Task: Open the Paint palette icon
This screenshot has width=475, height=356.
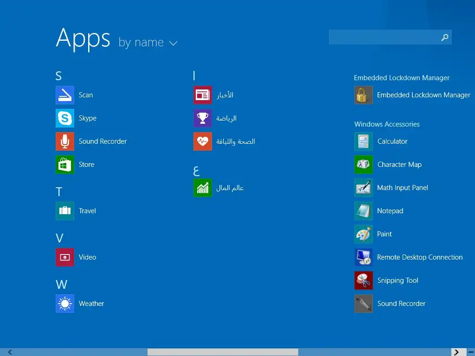Action: tap(364, 234)
